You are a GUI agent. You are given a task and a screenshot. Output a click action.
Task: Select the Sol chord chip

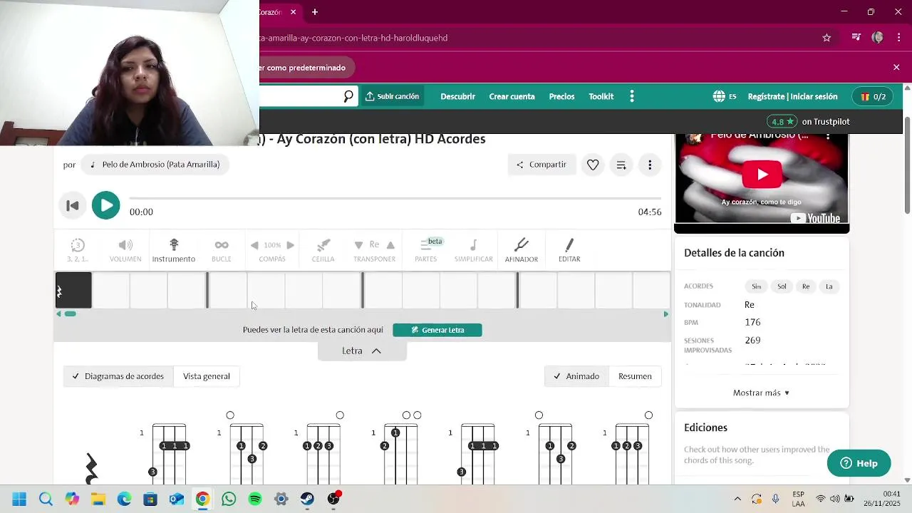point(782,286)
